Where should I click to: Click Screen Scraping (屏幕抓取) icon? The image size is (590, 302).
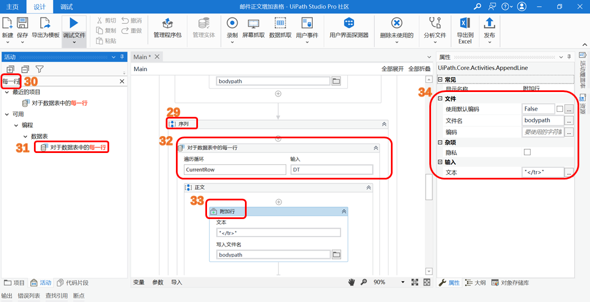tap(253, 23)
